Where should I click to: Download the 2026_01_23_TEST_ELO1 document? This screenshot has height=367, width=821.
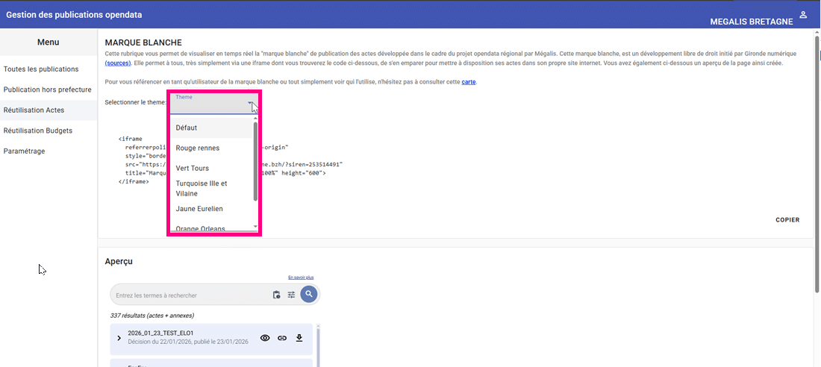(299, 338)
